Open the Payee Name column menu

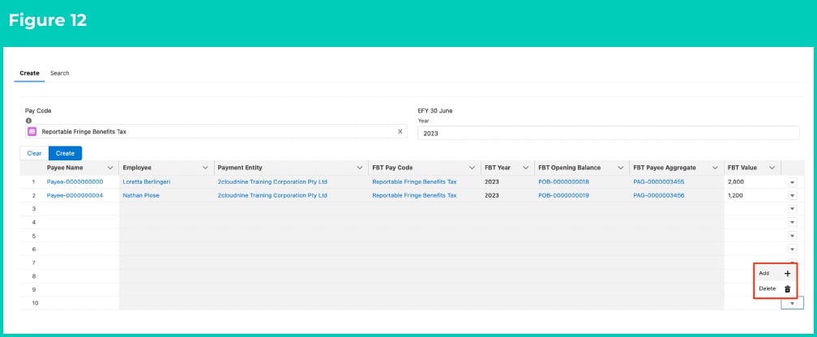tap(110, 168)
